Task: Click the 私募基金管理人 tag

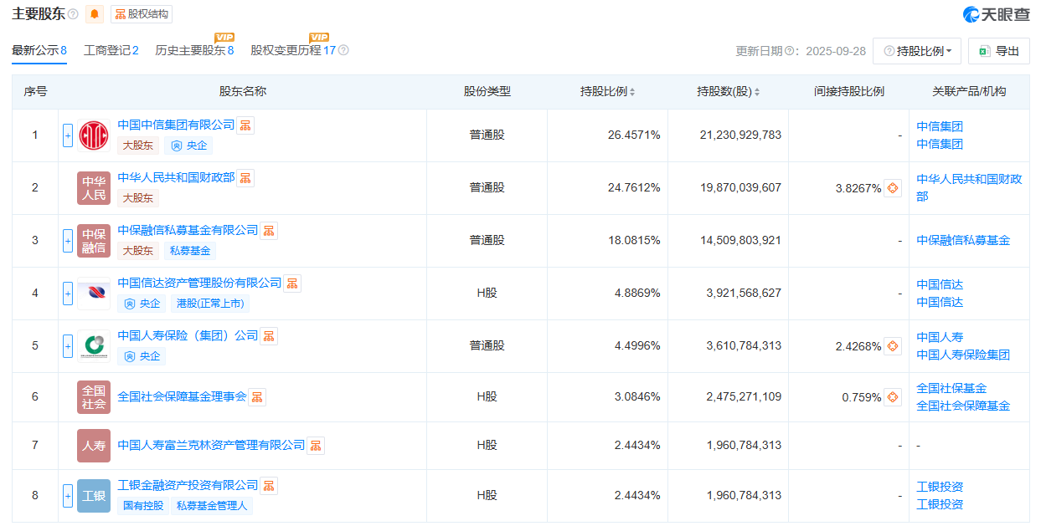Action: click(x=212, y=506)
